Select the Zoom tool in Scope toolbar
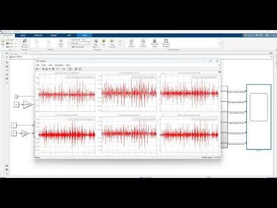The width and height of the screenshot is (277, 208). pyautogui.click(x=63, y=69)
